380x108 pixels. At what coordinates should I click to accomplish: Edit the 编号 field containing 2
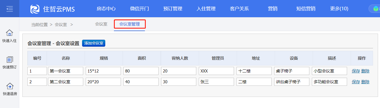click(37, 82)
